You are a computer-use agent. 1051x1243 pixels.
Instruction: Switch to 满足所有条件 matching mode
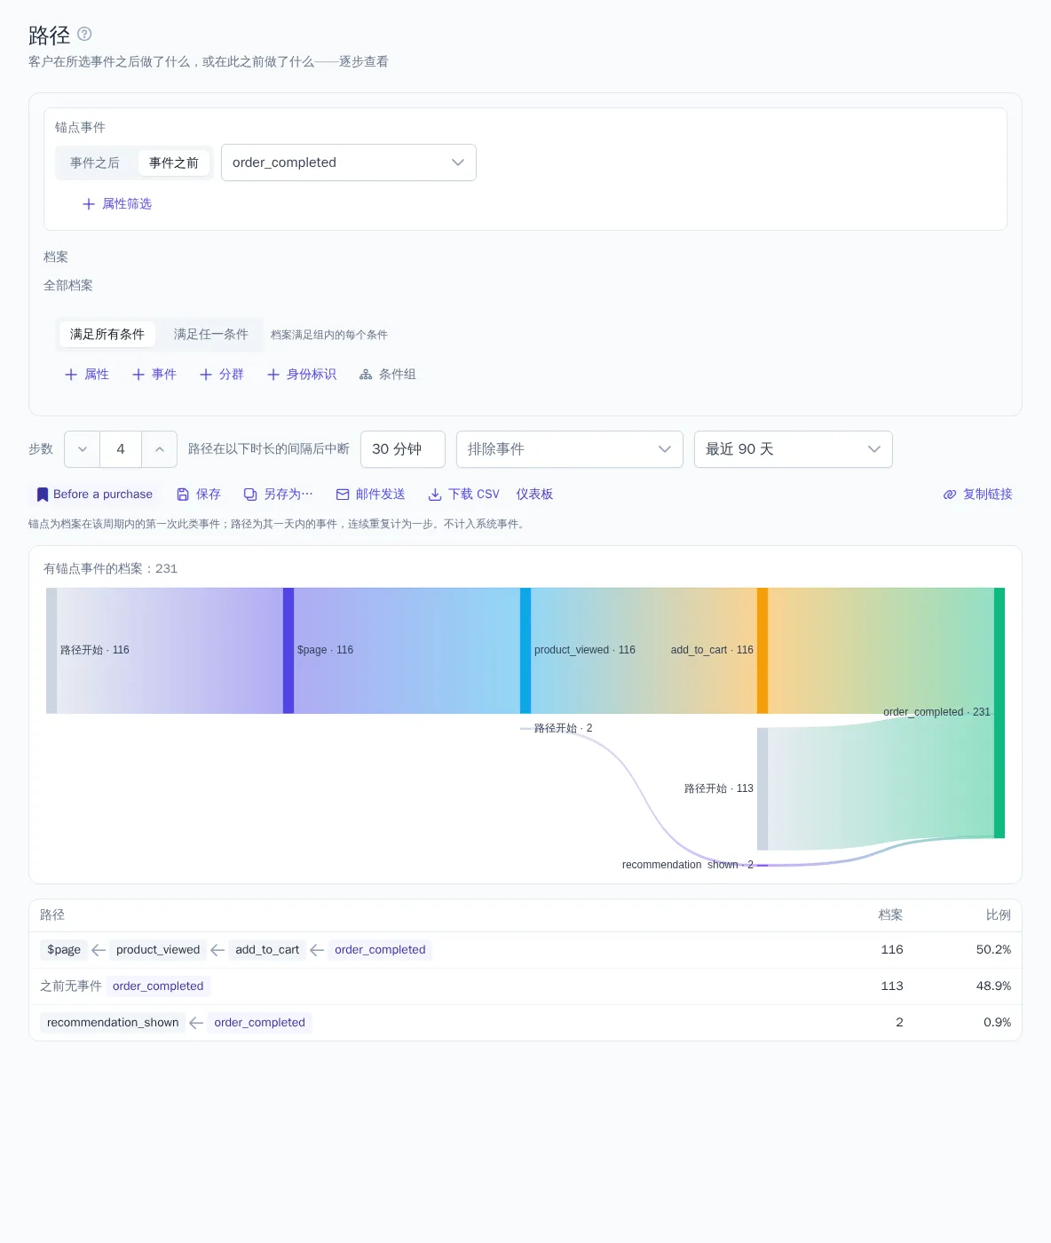pyautogui.click(x=107, y=334)
